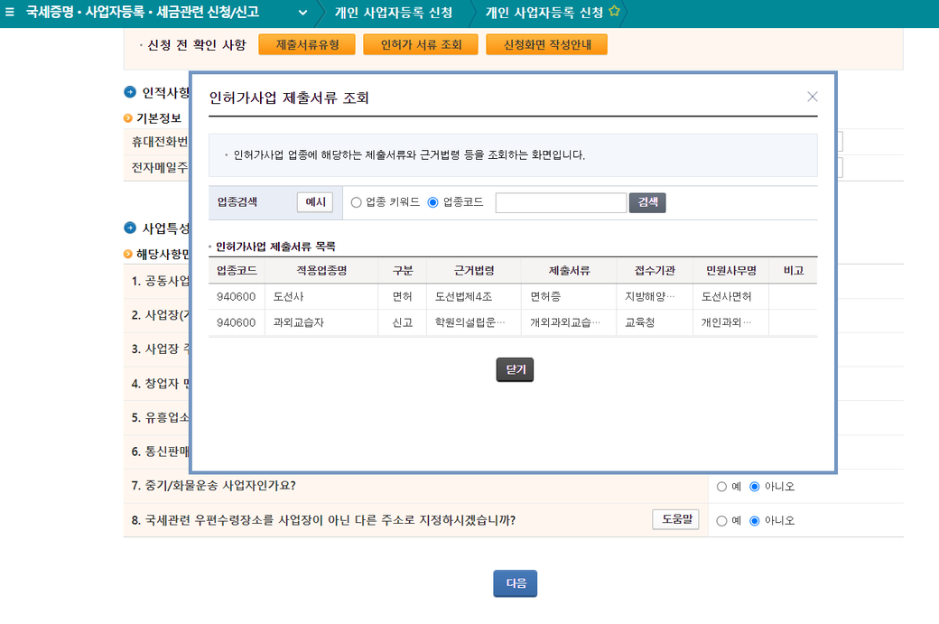Click the 기본정보 subsection orange icon
The image size is (939, 624).
click(x=128, y=118)
